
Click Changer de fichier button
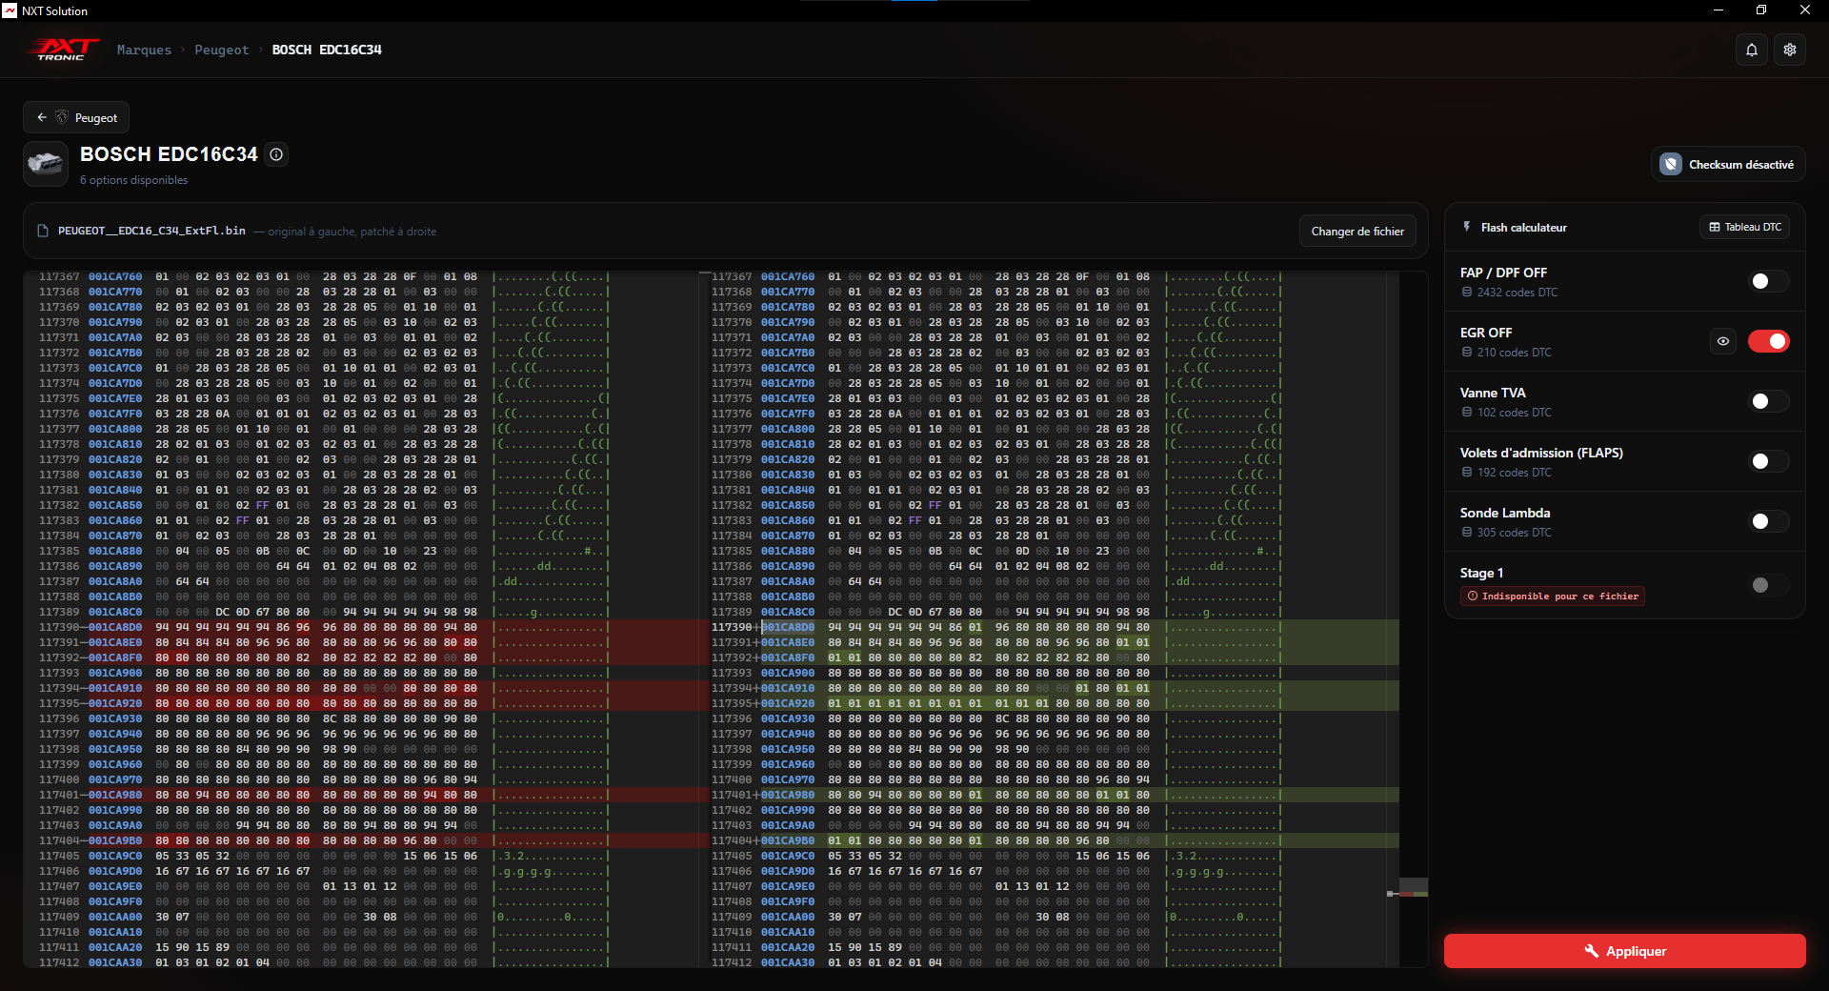[1357, 232]
